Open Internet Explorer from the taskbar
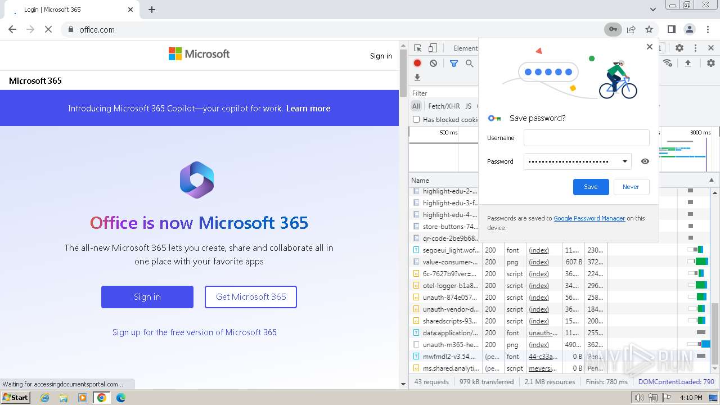 pos(44,398)
